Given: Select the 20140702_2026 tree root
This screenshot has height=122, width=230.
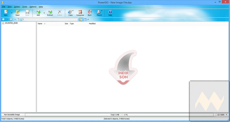Looking at the screenshot, I should (11, 23).
